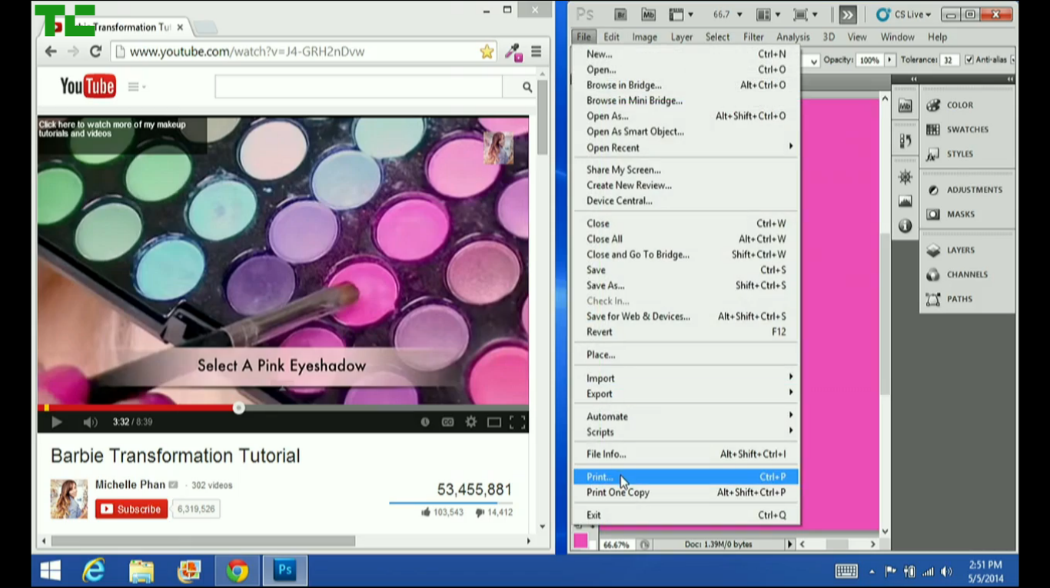Open the Adjustments panel

(967, 190)
